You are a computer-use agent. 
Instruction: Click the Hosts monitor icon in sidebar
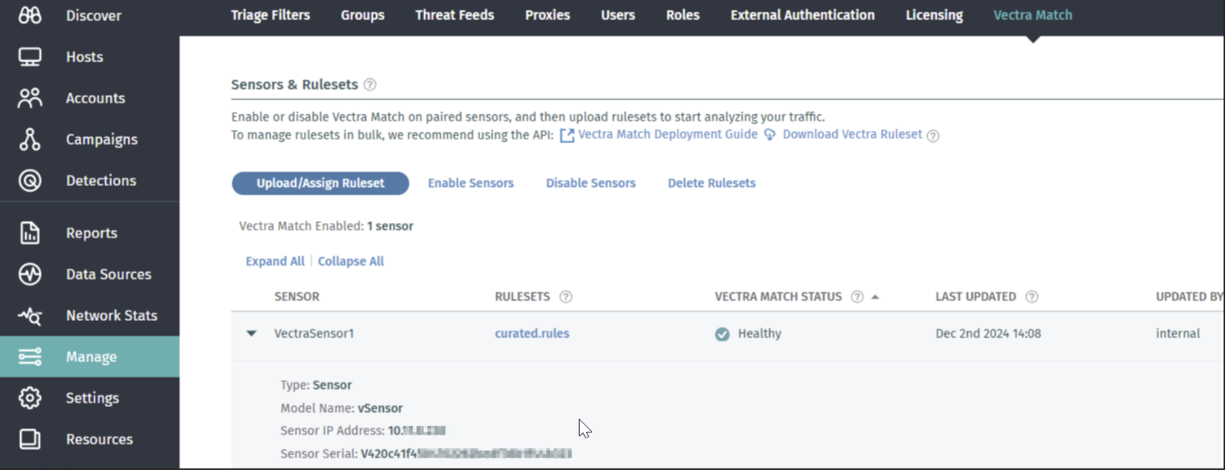30,57
